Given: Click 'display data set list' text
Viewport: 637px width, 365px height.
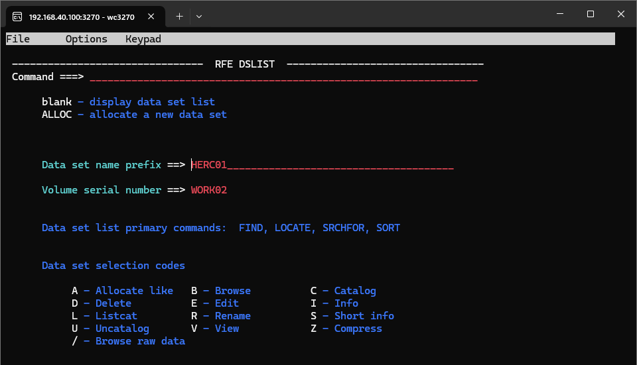Looking at the screenshot, I should click(x=152, y=102).
